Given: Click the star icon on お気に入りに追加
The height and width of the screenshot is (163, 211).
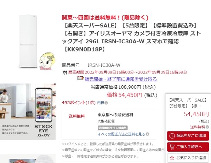Looking at the screenshot, I should 172,158.
